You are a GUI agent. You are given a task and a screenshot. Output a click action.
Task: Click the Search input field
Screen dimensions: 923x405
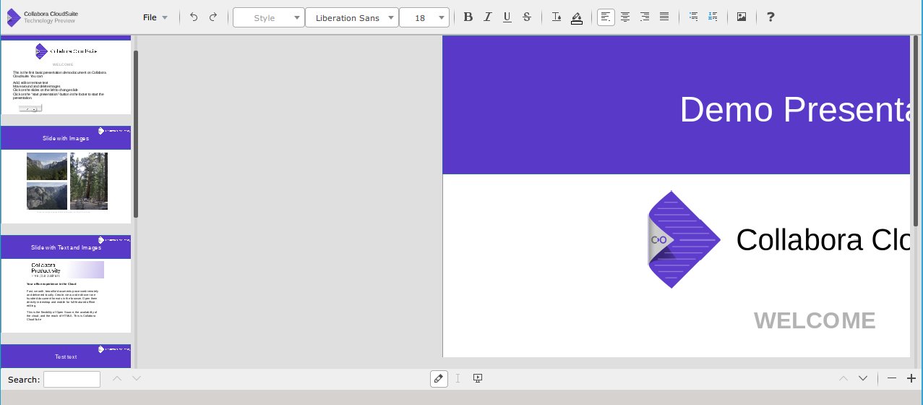coord(72,379)
